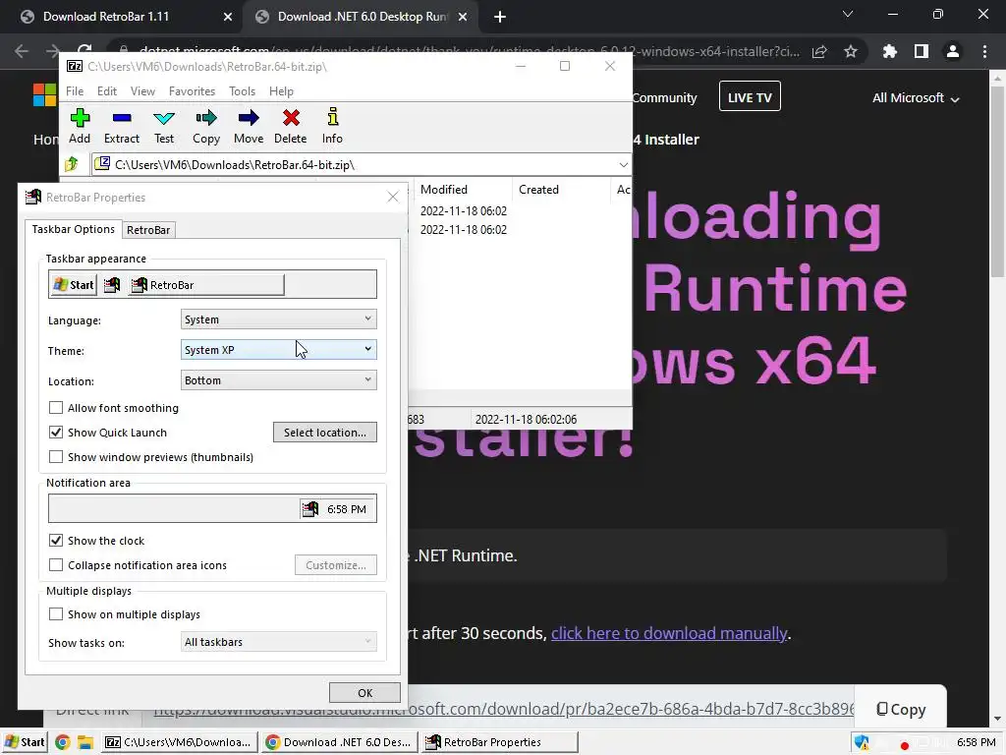Open the Edit menu in 7-Zip
Viewport: 1006px width, 755px height.
click(107, 91)
